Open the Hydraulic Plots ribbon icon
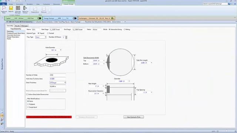This screenshot has width=237, height=133. (4, 10)
